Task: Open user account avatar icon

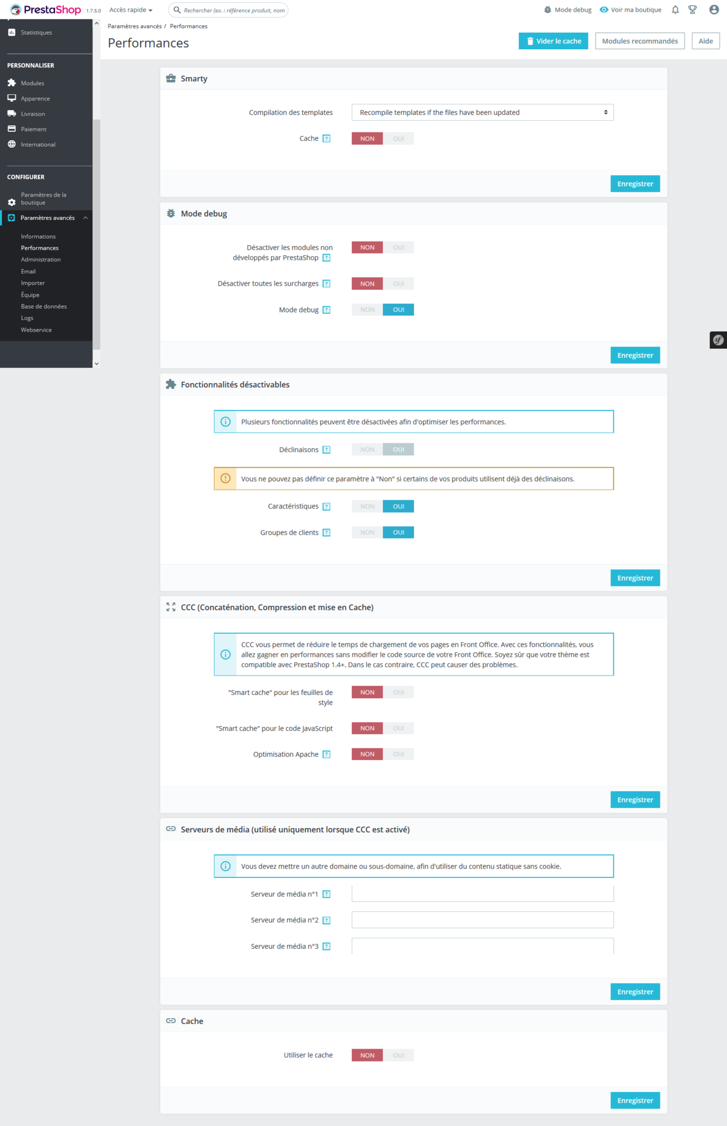Action: [714, 10]
